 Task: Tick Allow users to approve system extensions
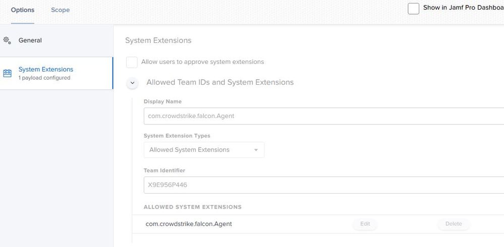coord(132,62)
